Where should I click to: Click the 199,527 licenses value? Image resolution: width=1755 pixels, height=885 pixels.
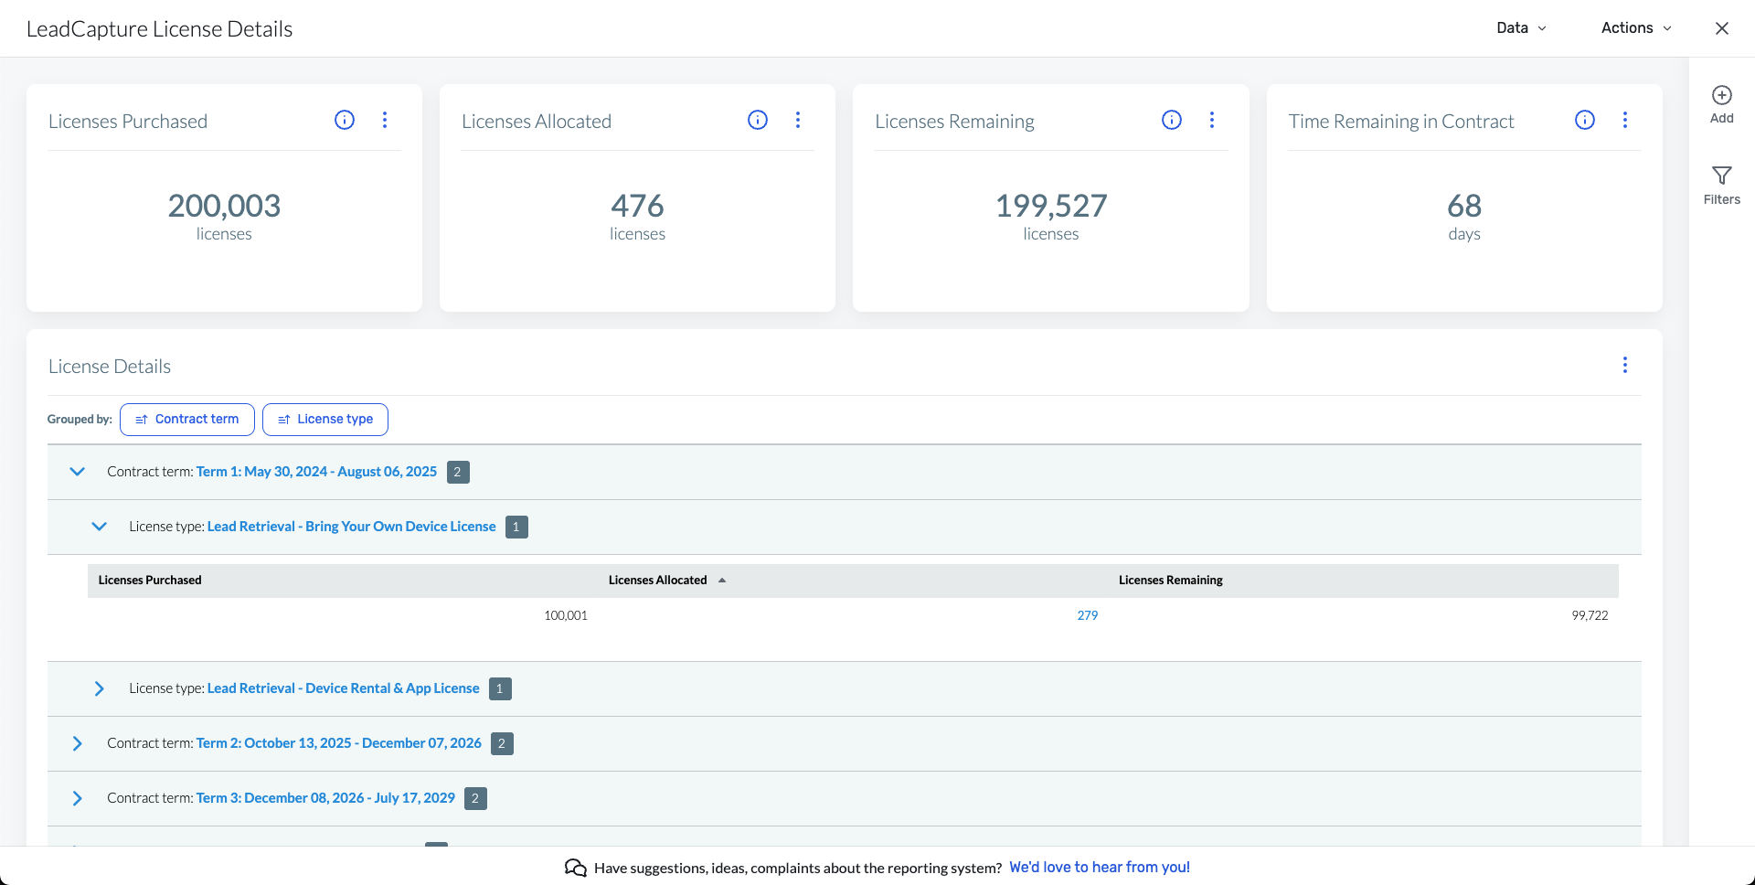(1051, 207)
